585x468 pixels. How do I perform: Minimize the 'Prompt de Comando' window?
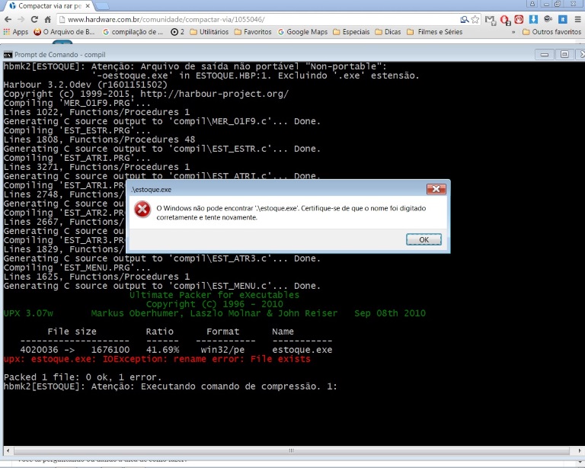(x=545, y=55)
